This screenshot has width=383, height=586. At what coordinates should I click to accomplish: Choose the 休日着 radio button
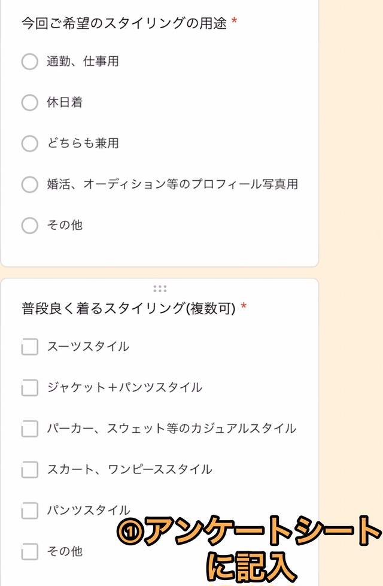29,102
